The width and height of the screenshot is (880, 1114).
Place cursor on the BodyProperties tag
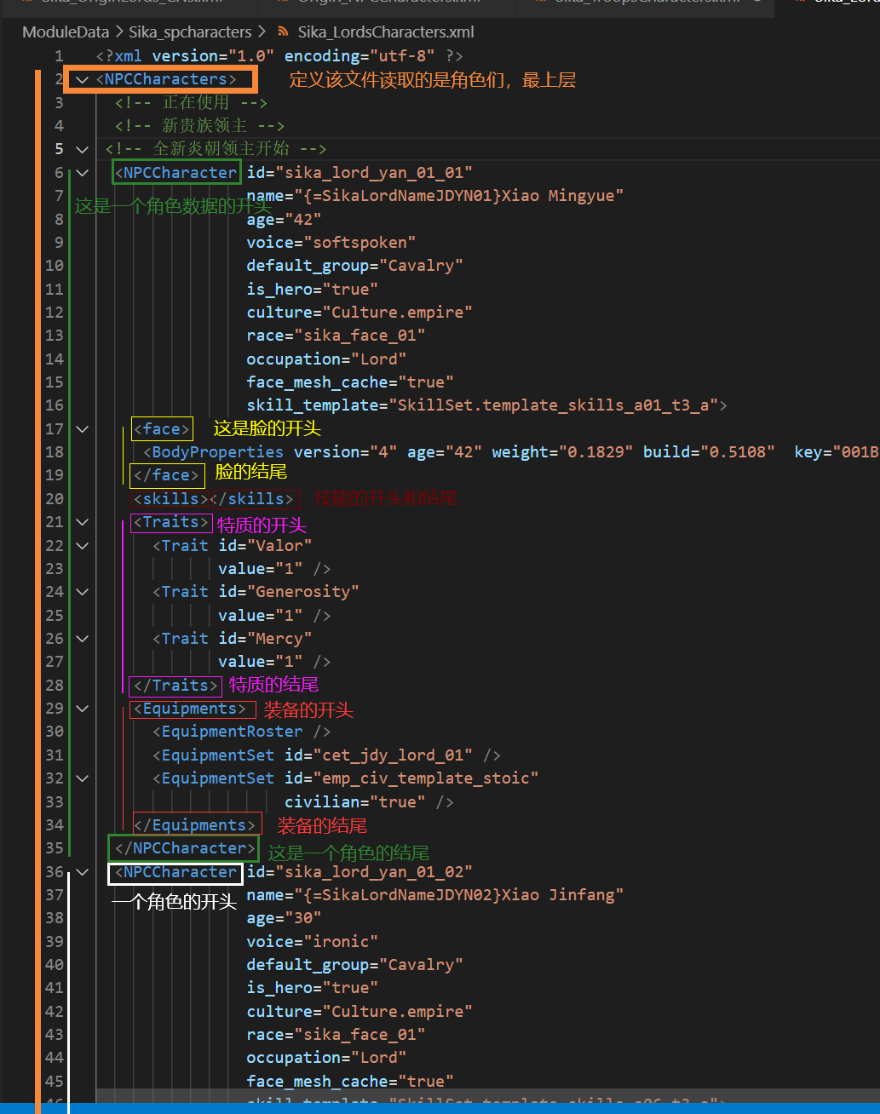point(217,452)
